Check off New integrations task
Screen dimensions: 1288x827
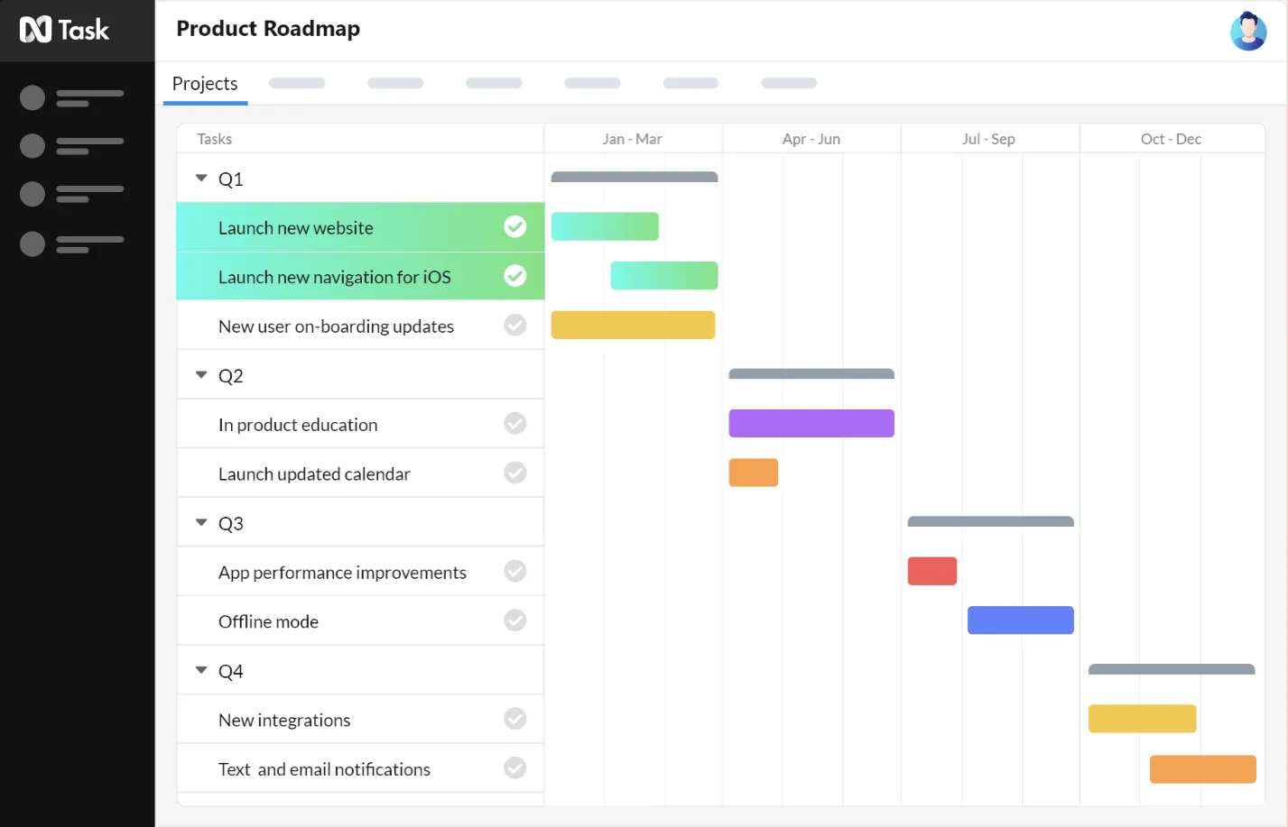click(515, 719)
